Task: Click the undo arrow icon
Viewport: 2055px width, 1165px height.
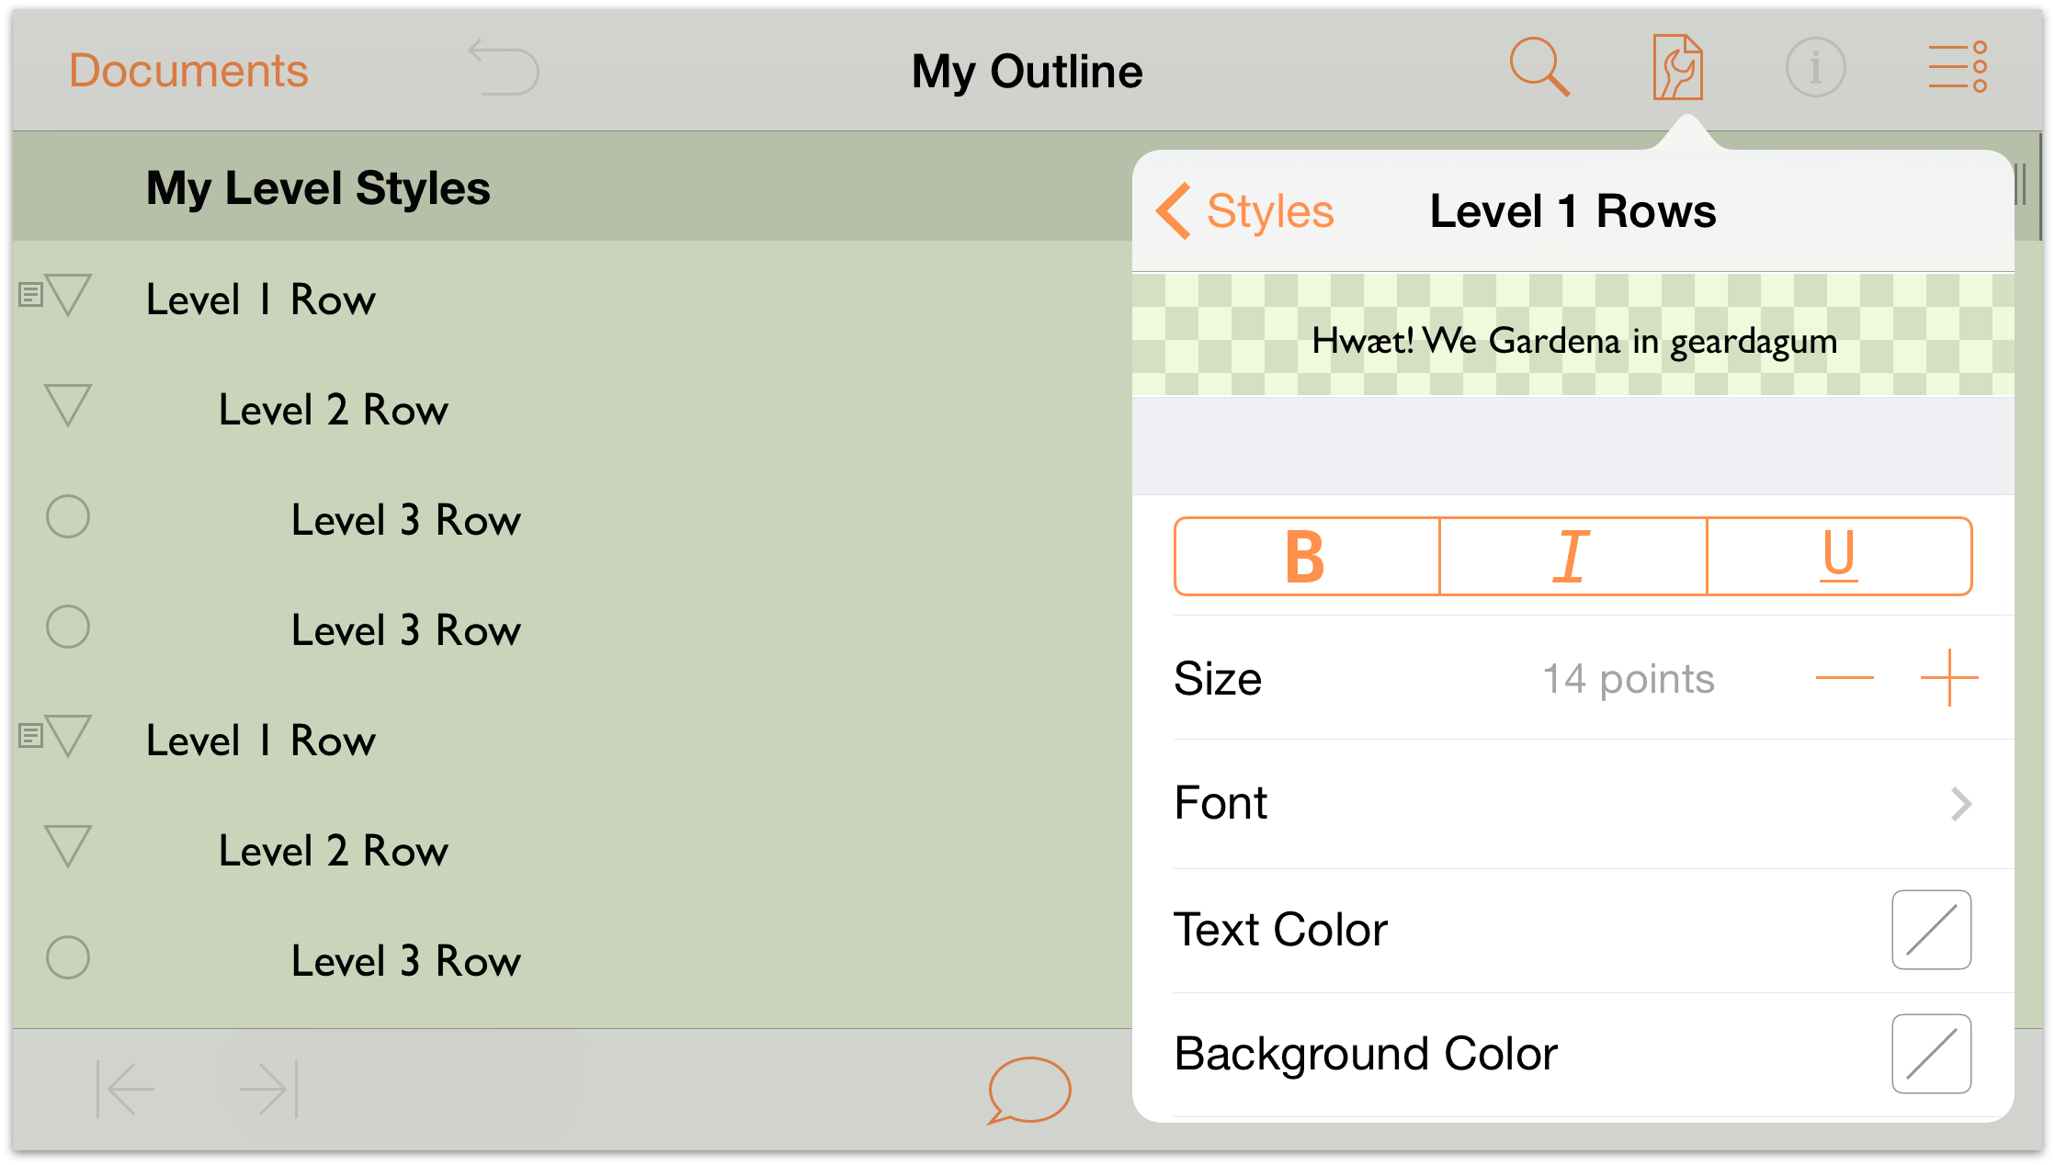Action: [x=504, y=68]
